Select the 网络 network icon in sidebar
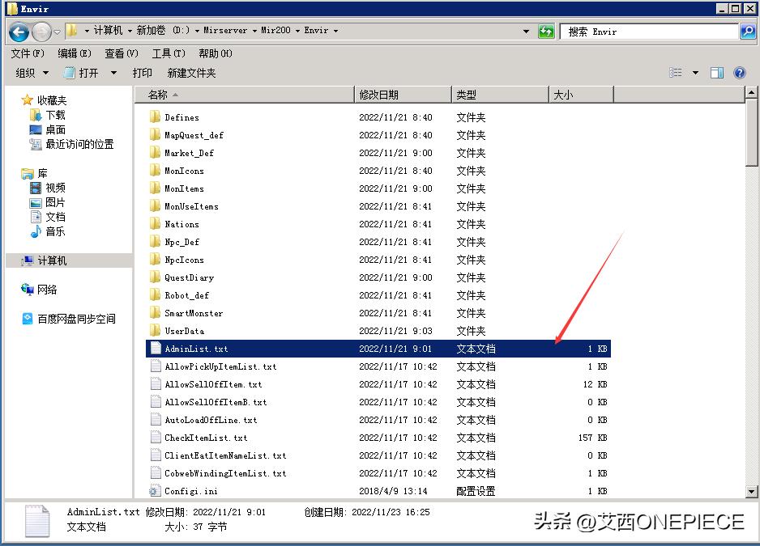The image size is (760, 546). (x=28, y=290)
